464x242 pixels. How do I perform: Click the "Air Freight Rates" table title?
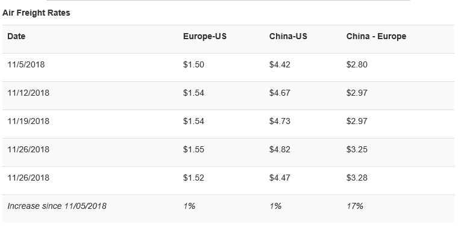(36, 13)
